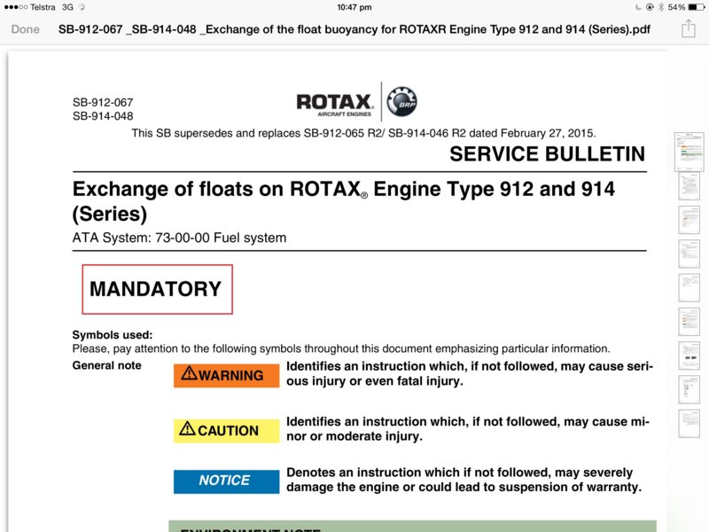The image size is (709, 532).
Task: Click the orange WARNING symbol label
Action: click(227, 375)
